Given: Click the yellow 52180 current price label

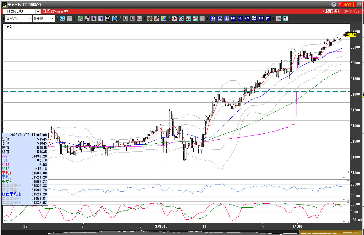Looking at the screenshot, I should 351,35.
